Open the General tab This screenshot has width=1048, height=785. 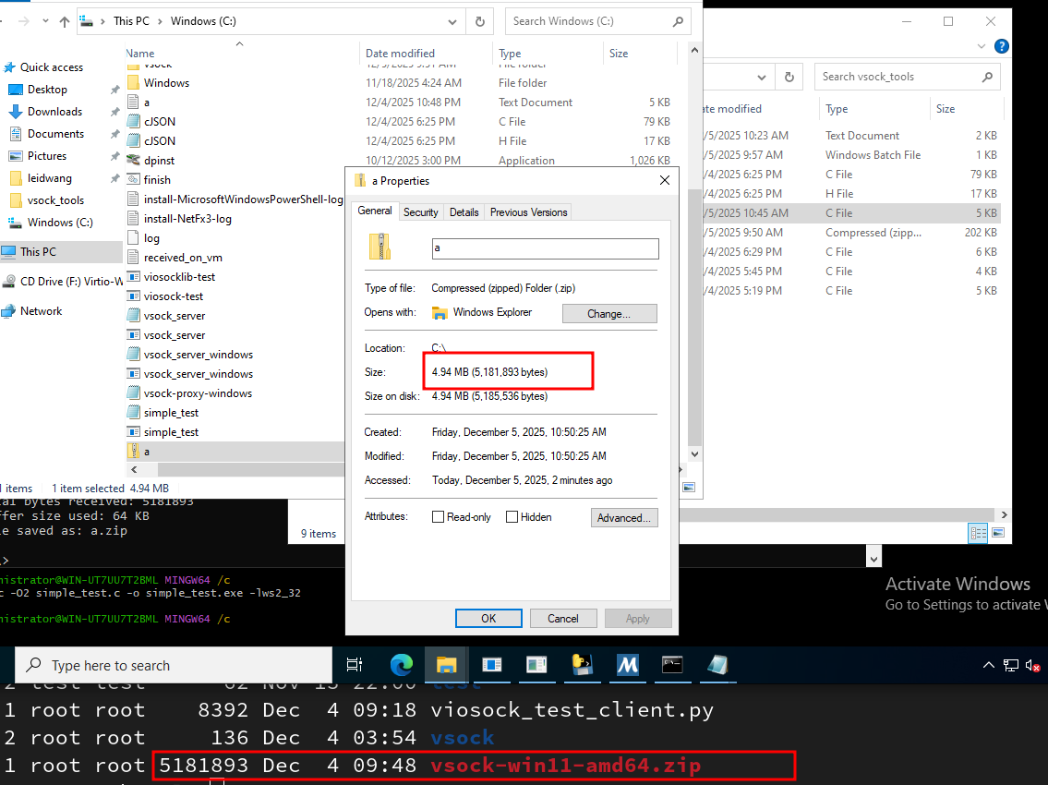(374, 211)
